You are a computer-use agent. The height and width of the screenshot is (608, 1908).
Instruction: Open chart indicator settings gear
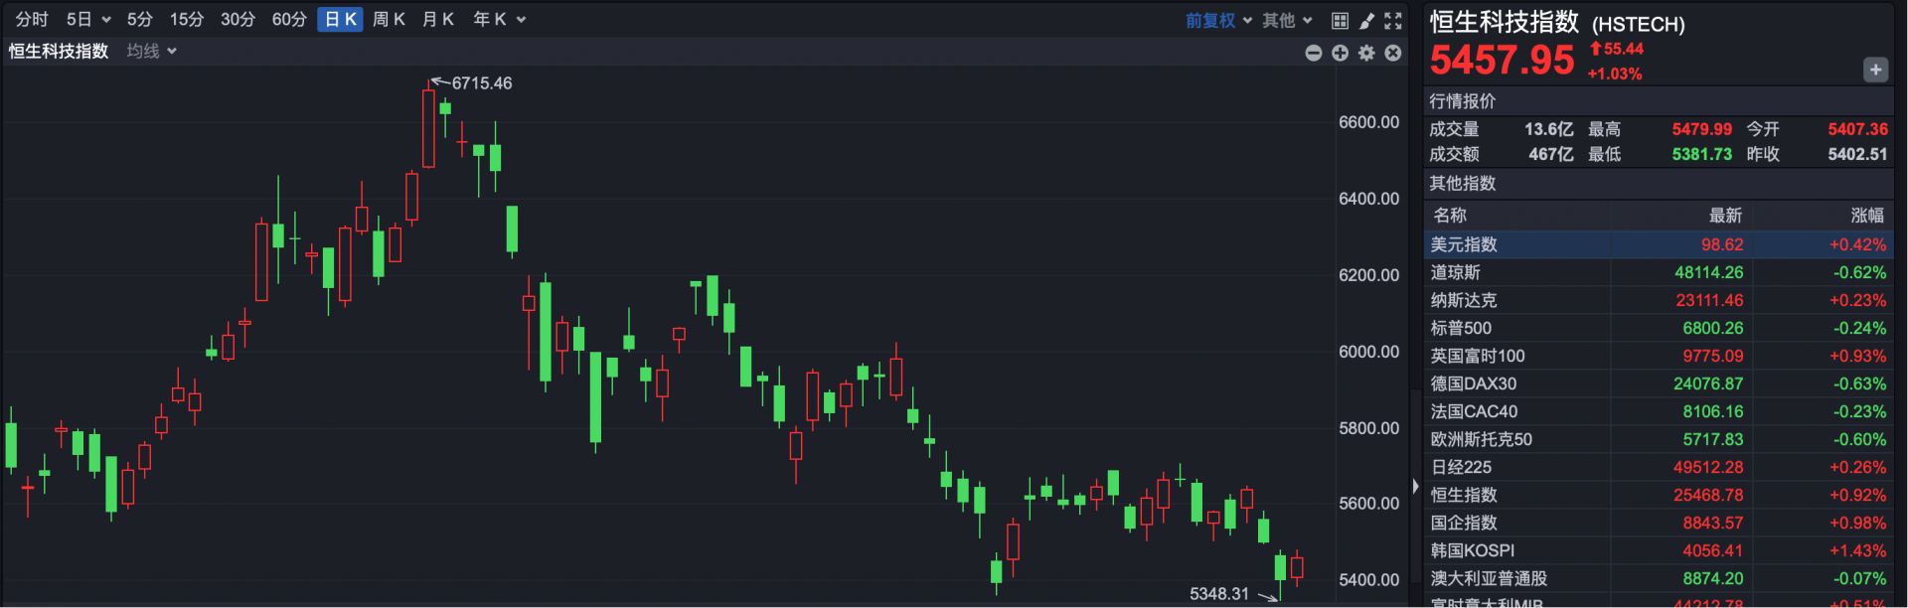[1366, 53]
